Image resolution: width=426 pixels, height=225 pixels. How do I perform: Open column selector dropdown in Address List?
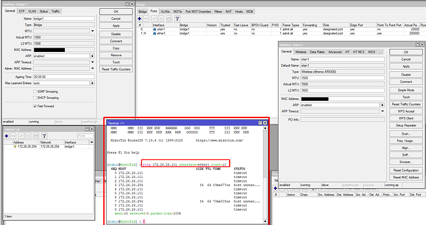point(92,142)
